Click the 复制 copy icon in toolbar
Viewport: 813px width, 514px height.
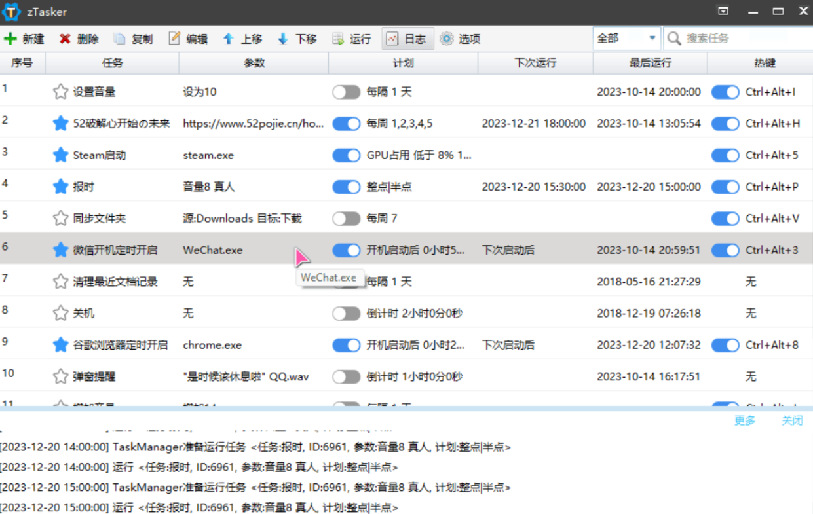coord(119,39)
